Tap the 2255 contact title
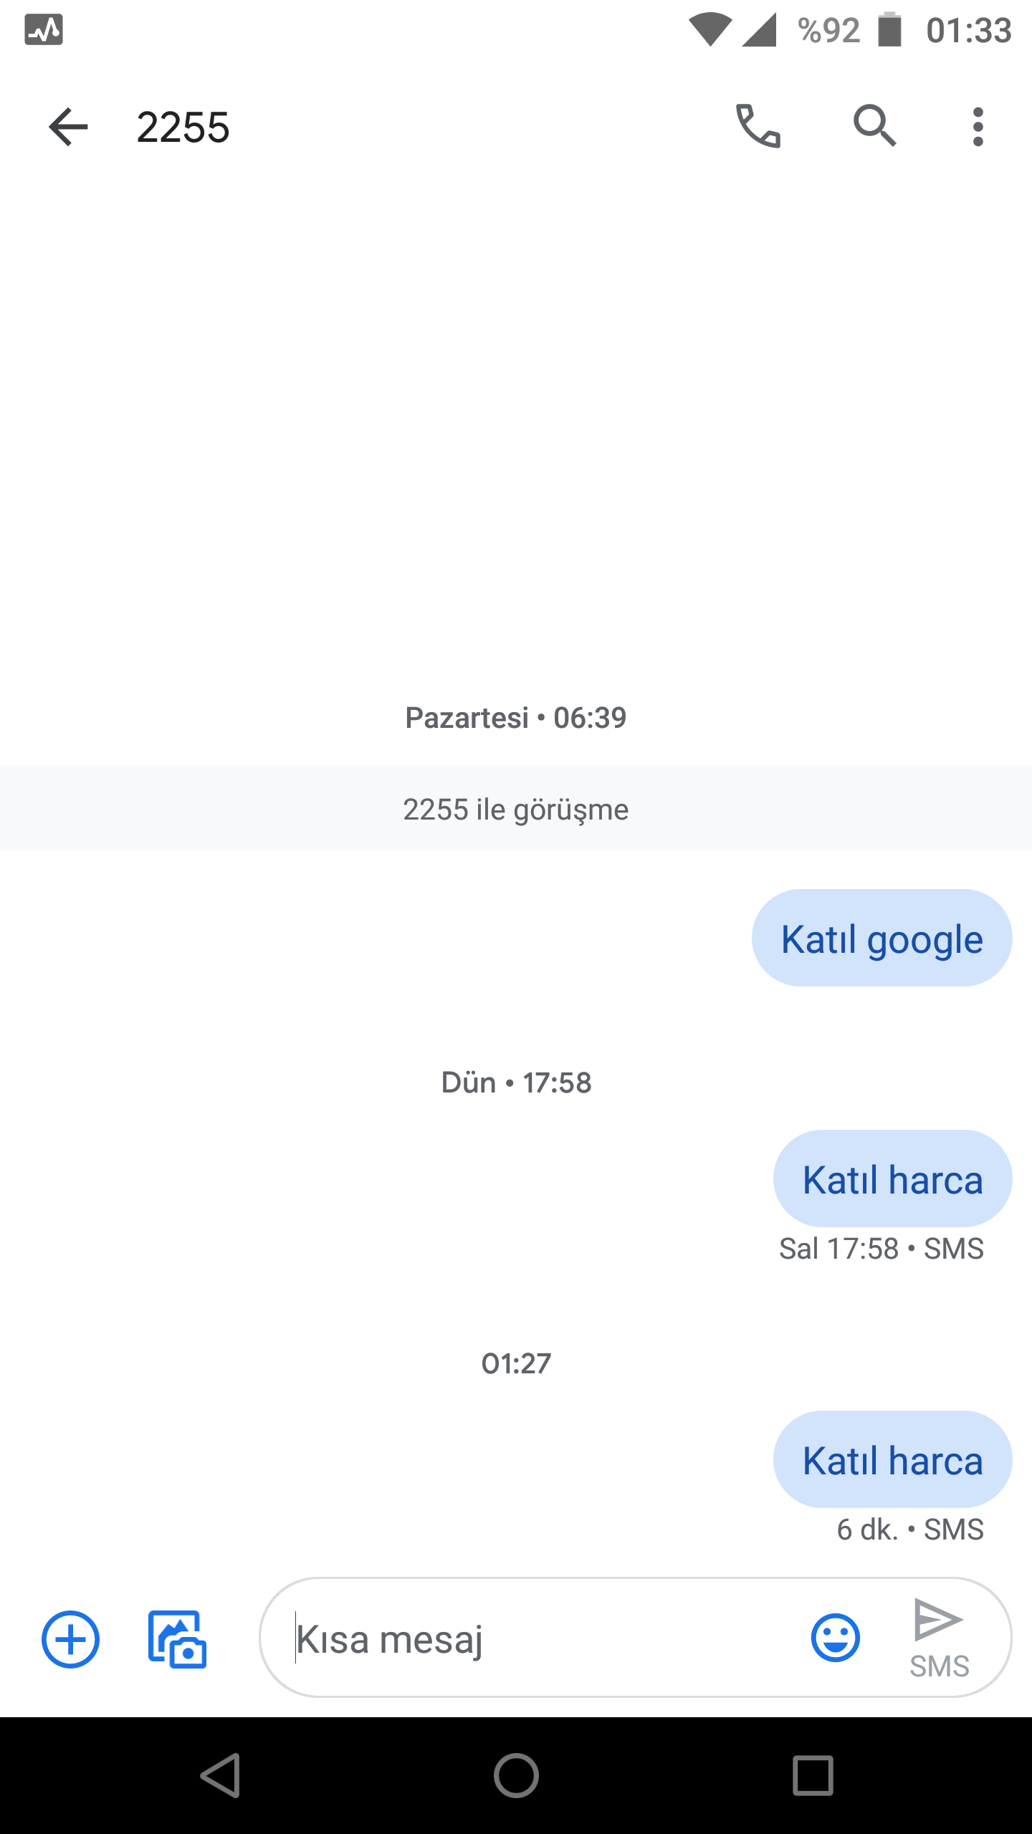 [x=183, y=128]
